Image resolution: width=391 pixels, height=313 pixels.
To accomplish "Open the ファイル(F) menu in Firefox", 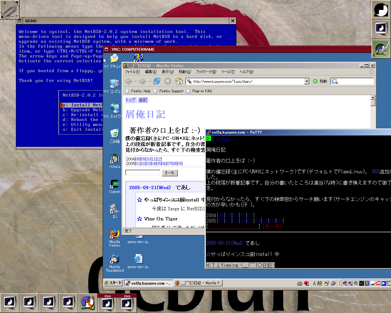I will [132, 72].
